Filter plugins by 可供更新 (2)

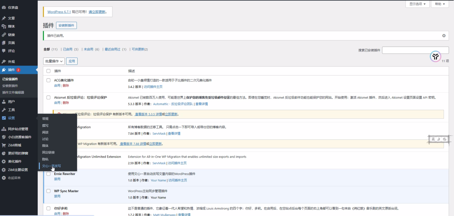click(x=140, y=49)
